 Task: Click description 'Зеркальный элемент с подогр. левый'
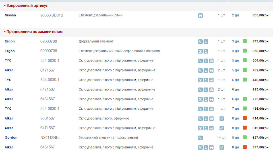point(108,138)
